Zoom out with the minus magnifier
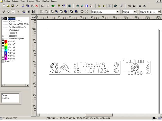162x121 pixels. point(82,6)
